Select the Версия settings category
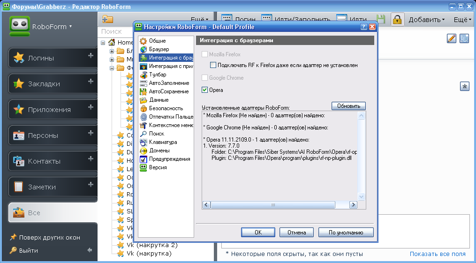Image resolution: width=476 pixels, height=263 pixels. tap(153, 167)
